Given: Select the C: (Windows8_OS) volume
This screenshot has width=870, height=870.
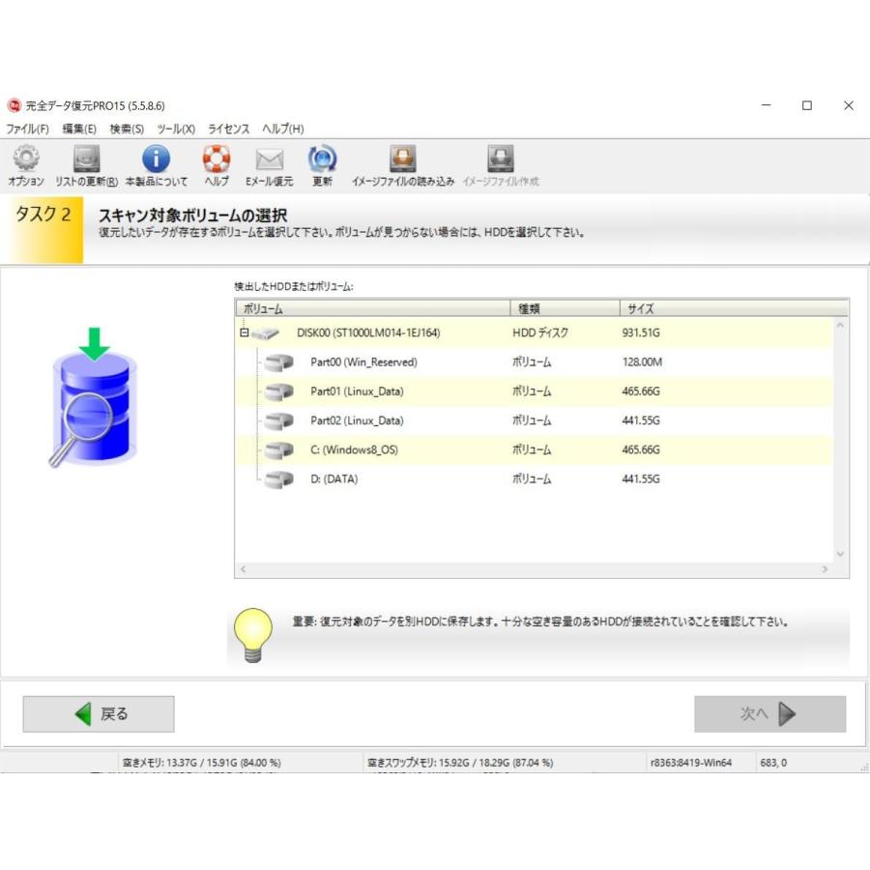Looking at the screenshot, I should click(x=534, y=449).
